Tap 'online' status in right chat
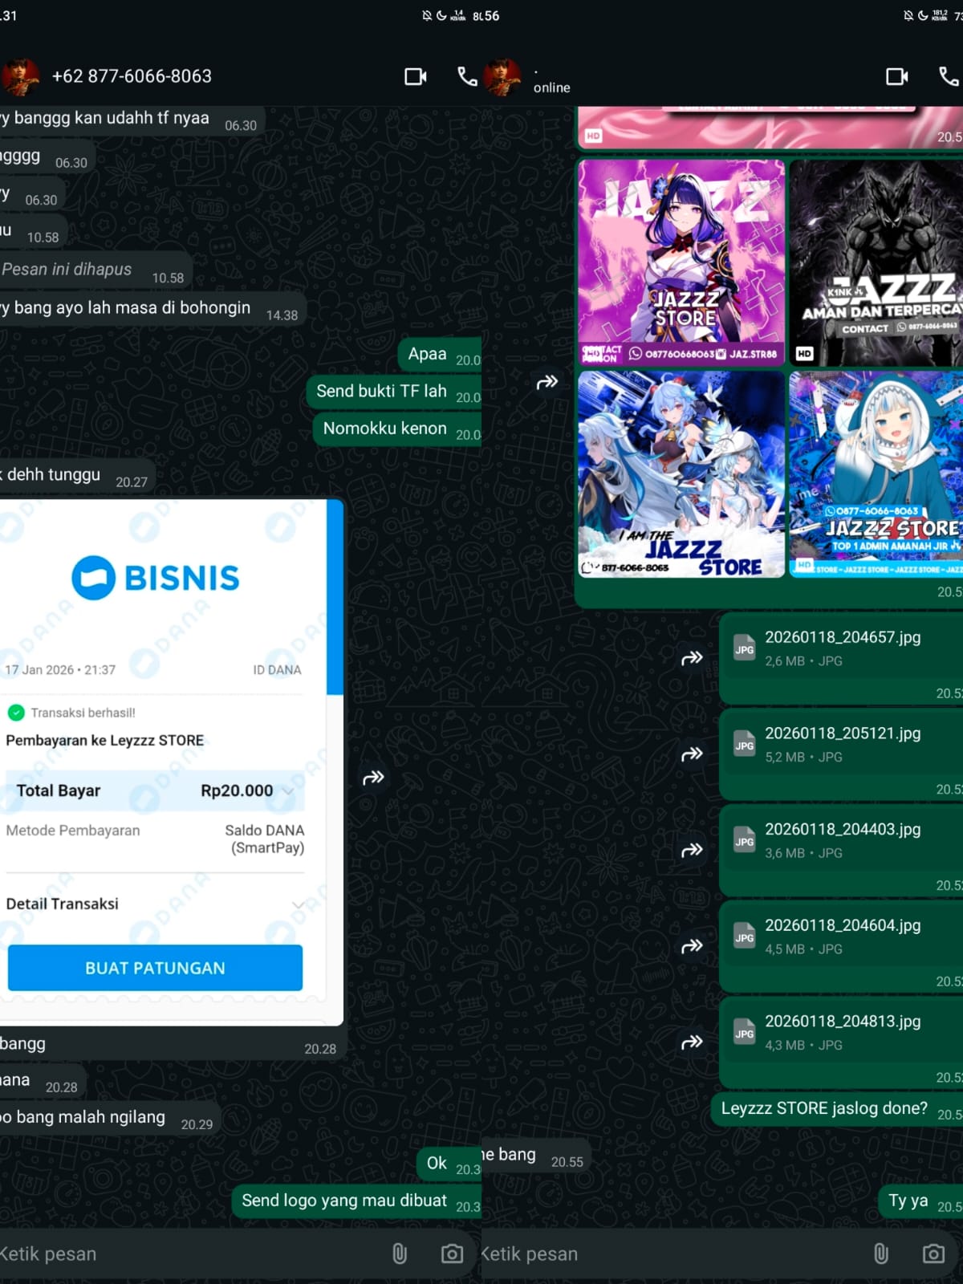 point(552,87)
